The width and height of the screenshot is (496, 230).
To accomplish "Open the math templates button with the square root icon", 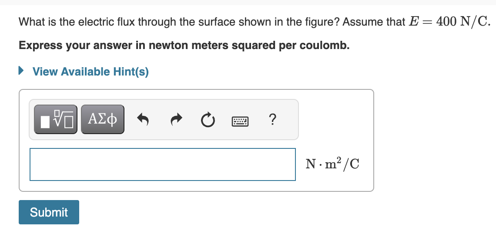I will [x=56, y=119].
